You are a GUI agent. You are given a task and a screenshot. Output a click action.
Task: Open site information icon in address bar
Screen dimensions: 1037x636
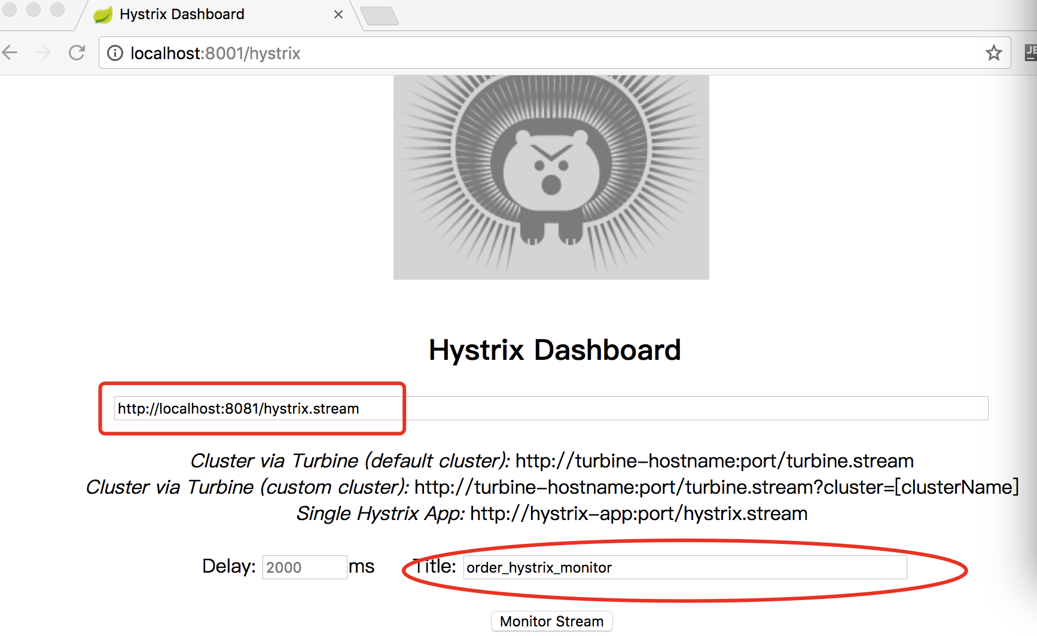click(x=115, y=53)
